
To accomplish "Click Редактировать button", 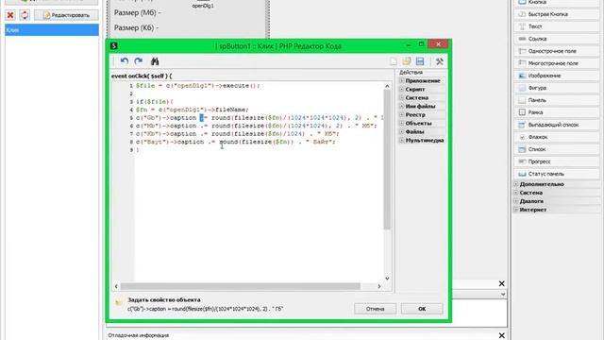I will pyautogui.click(x=66, y=15).
